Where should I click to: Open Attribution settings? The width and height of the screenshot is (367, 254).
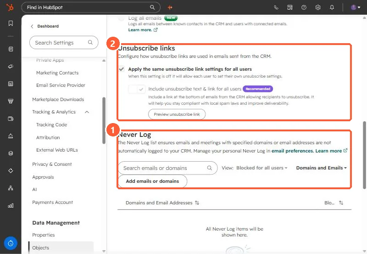[48, 137]
